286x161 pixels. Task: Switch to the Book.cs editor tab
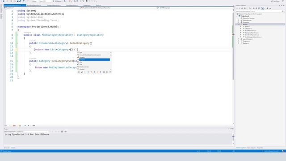point(98,5)
